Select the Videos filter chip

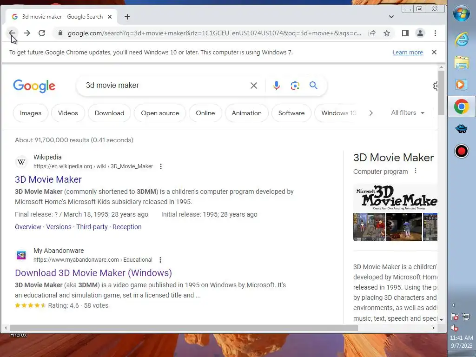tap(68, 113)
